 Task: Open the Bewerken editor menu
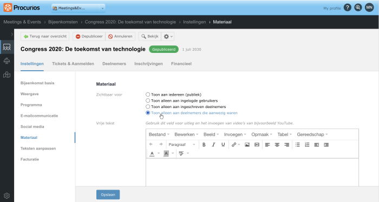pyautogui.click(x=186, y=134)
